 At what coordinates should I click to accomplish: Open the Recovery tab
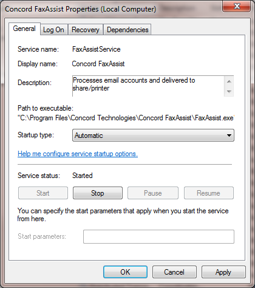(86, 30)
